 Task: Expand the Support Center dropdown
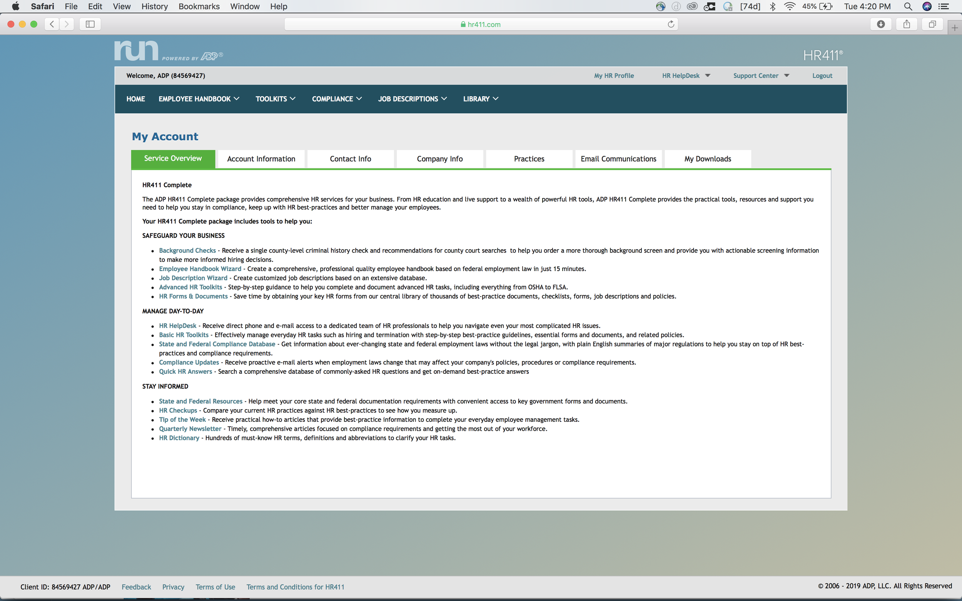760,75
